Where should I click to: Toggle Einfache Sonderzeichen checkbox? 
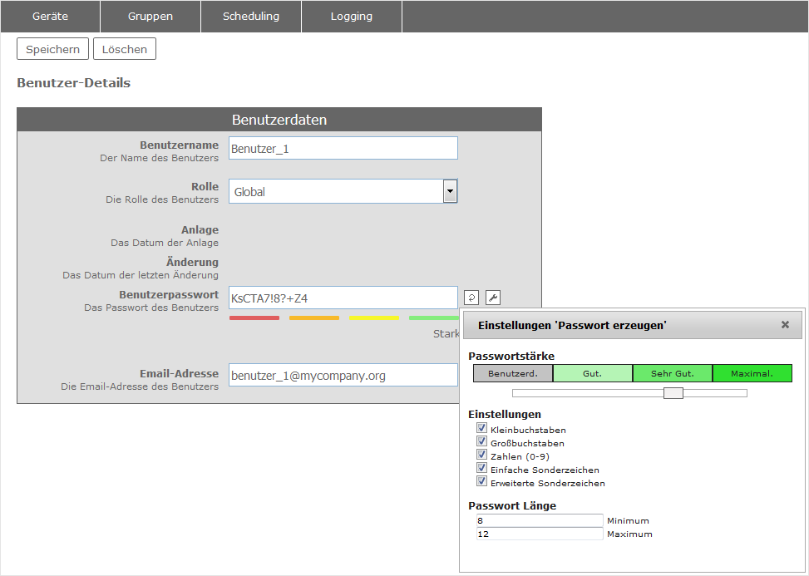coord(481,469)
